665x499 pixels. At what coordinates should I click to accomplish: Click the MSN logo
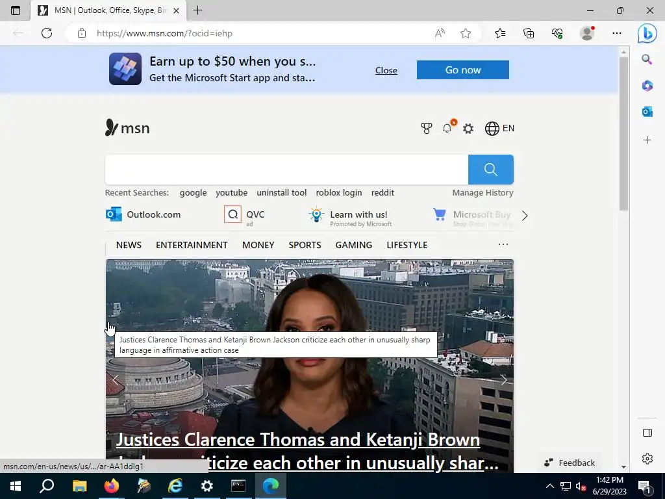127,128
